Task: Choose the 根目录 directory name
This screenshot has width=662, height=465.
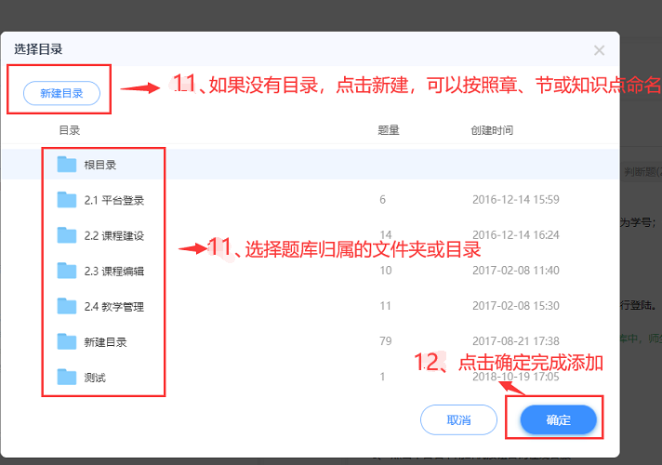Action: point(100,165)
